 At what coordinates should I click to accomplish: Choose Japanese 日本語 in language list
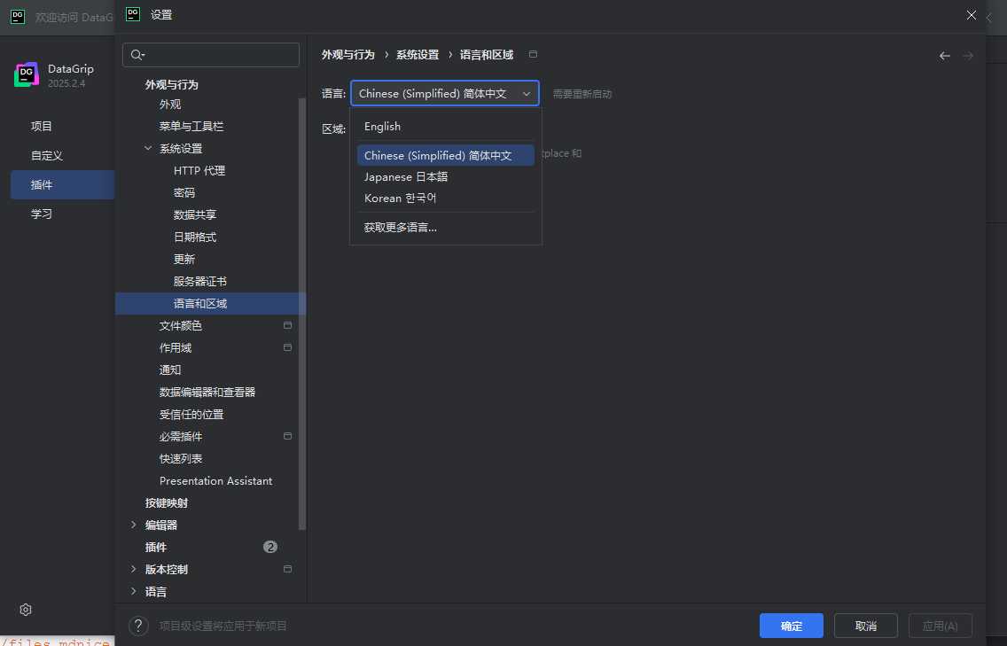tap(446, 176)
